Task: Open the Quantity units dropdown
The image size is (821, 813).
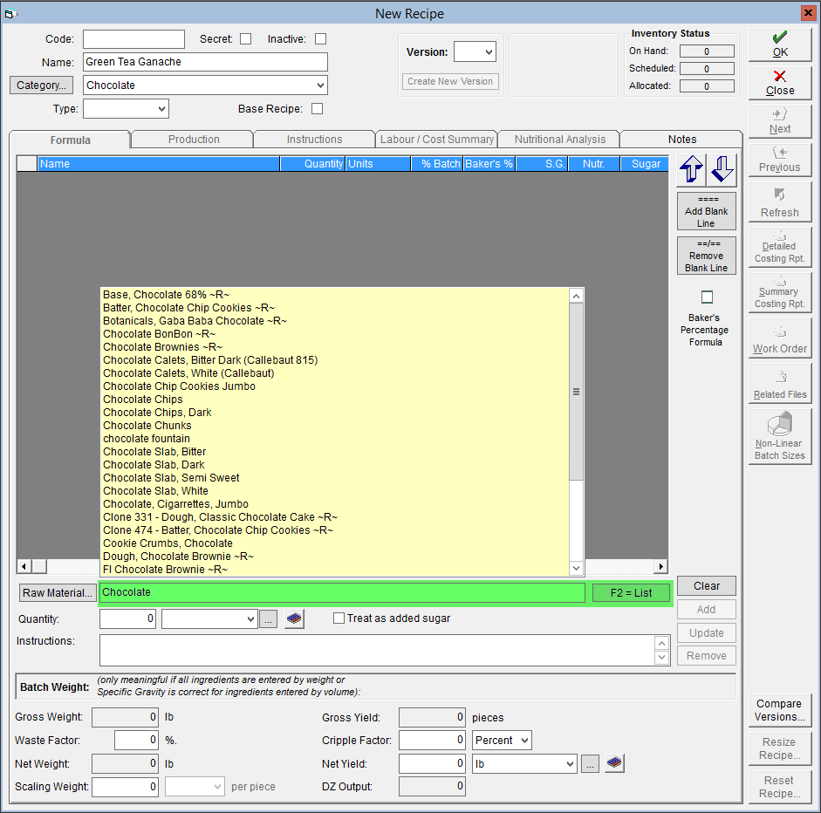Action: tap(250, 619)
